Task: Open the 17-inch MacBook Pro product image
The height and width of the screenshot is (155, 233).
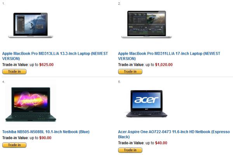Action: (146, 24)
